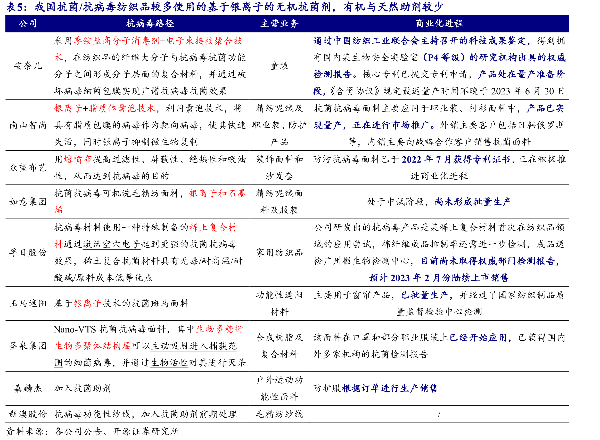Click the slash in 新澳股份 commercialization cell
Viewport: 600px width, 440px height.
pos(439,414)
